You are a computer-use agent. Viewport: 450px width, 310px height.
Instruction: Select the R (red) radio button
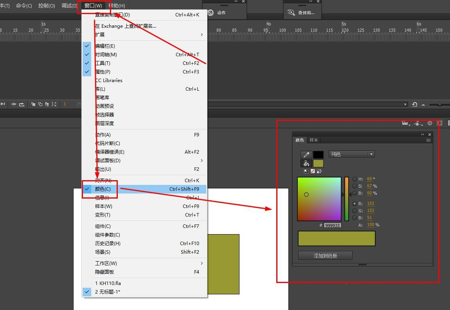click(x=355, y=204)
